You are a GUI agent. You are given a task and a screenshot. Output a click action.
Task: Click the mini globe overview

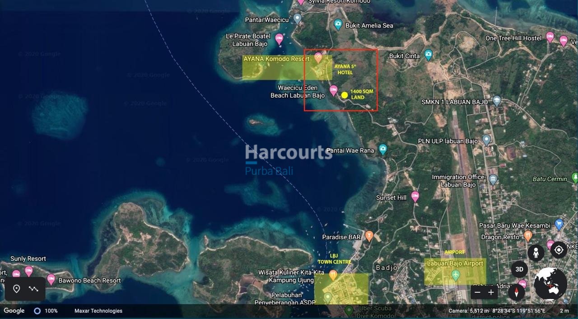tap(550, 284)
